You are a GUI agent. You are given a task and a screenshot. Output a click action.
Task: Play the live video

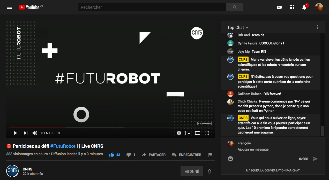point(15,133)
